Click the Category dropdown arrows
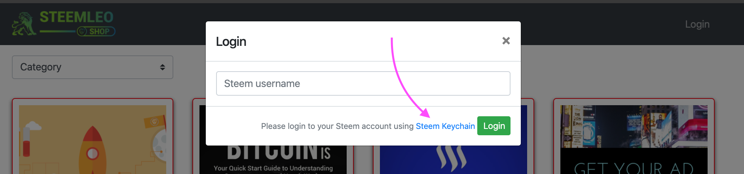This screenshot has width=744, height=174. coord(162,67)
